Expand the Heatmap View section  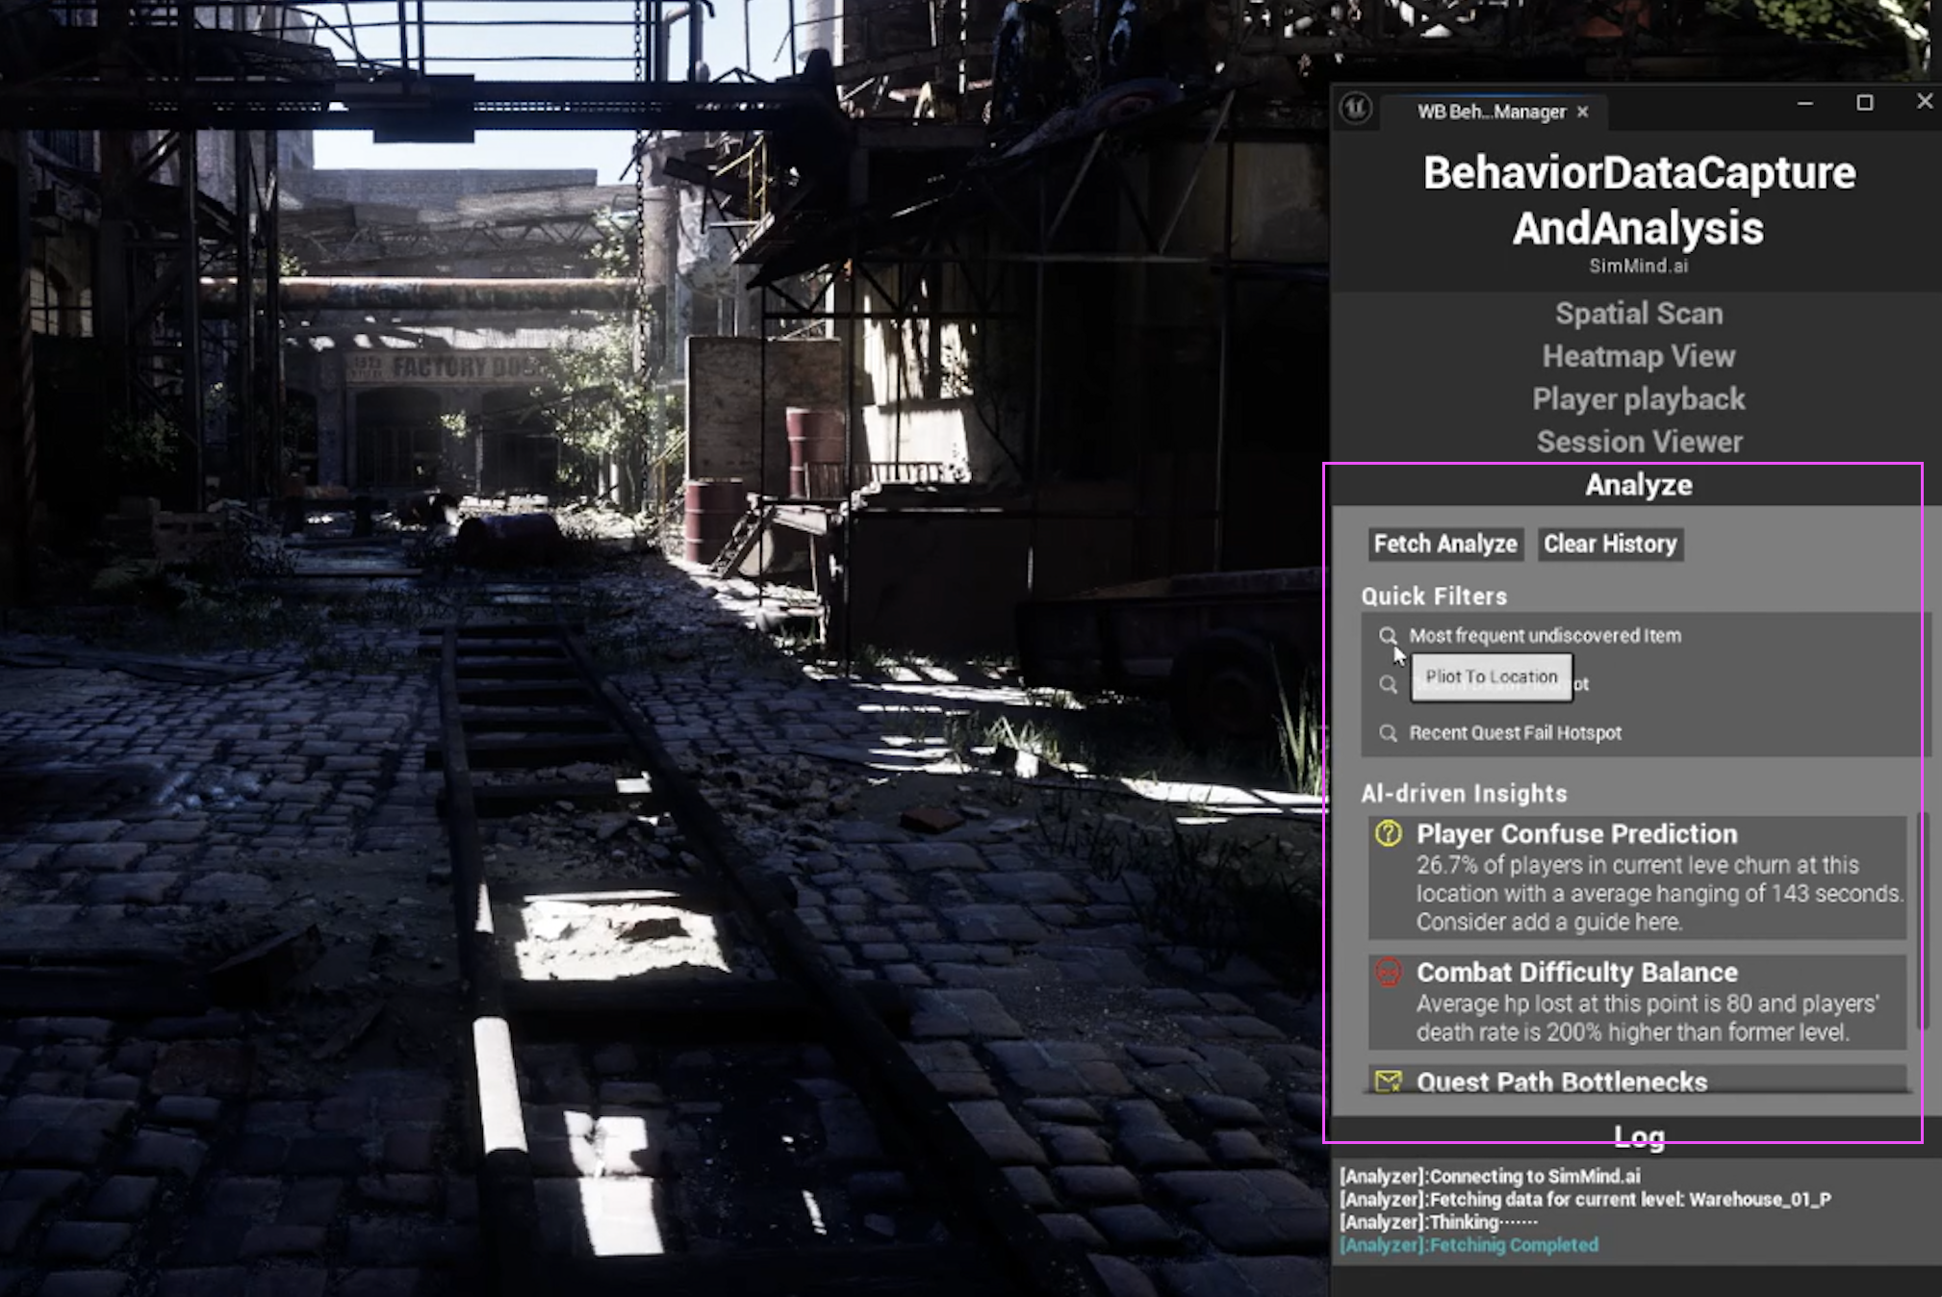point(1638,357)
